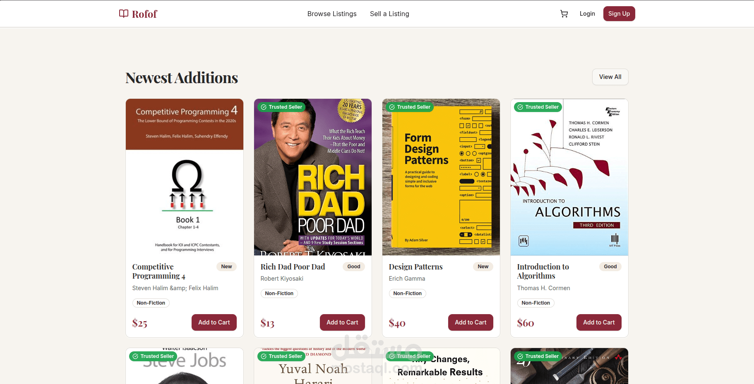
Task: Go to the Rofof home link
Action: [138, 14]
